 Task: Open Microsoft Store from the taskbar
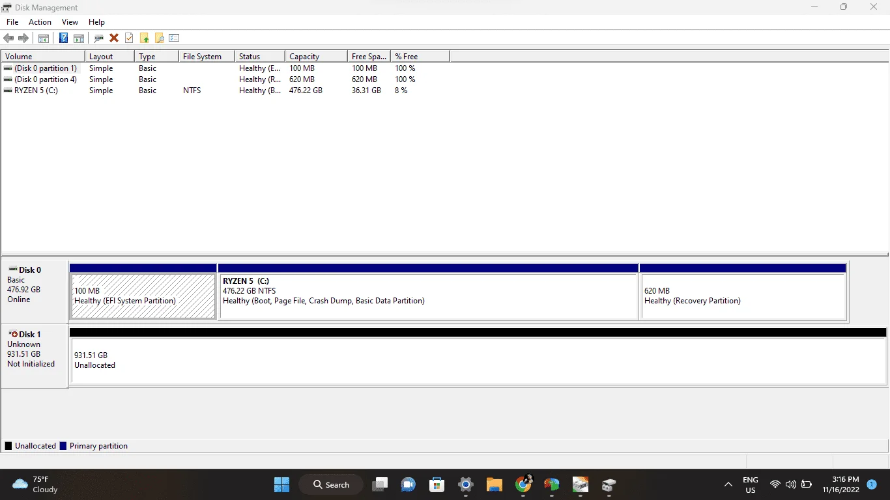(437, 484)
